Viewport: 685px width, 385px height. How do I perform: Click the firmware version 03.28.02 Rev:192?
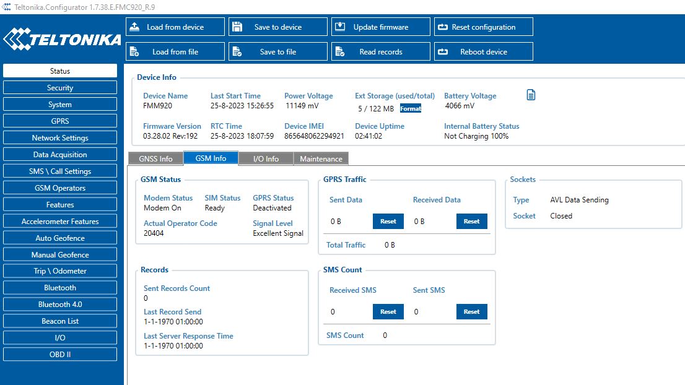tap(170, 136)
